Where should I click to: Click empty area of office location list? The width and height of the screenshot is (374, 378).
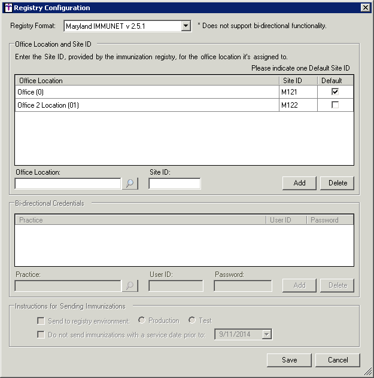tap(180, 138)
